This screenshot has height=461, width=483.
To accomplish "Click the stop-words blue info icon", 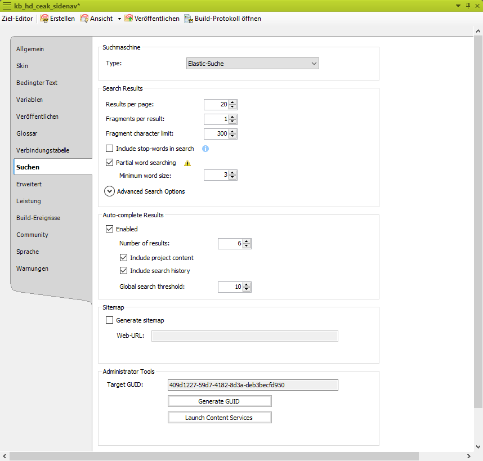I will 205,149.
